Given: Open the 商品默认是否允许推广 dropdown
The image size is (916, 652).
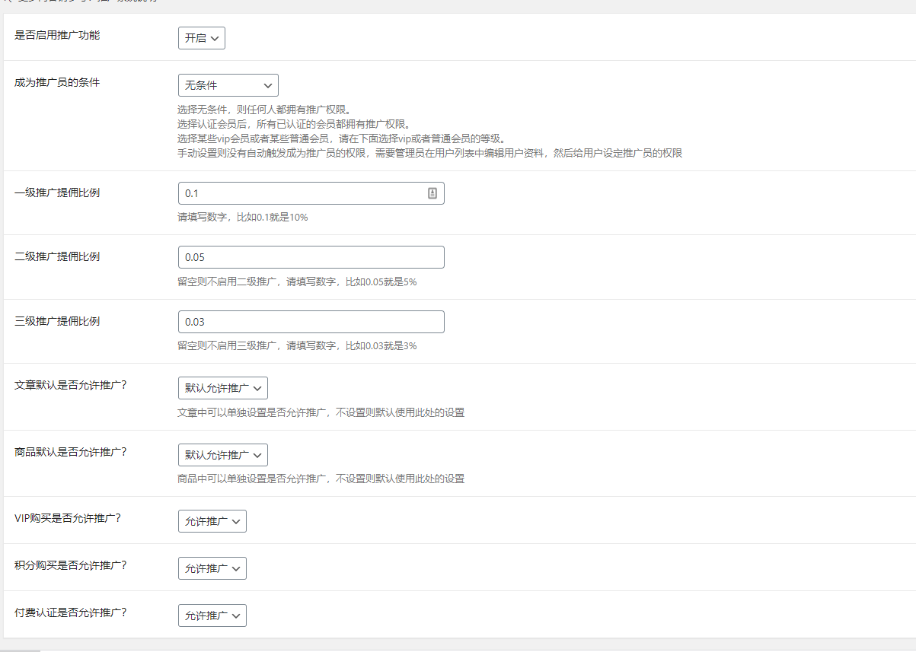Looking at the screenshot, I should pyautogui.click(x=222, y=454).
